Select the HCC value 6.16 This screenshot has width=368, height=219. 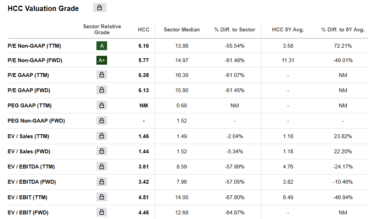tap(144, 46)
